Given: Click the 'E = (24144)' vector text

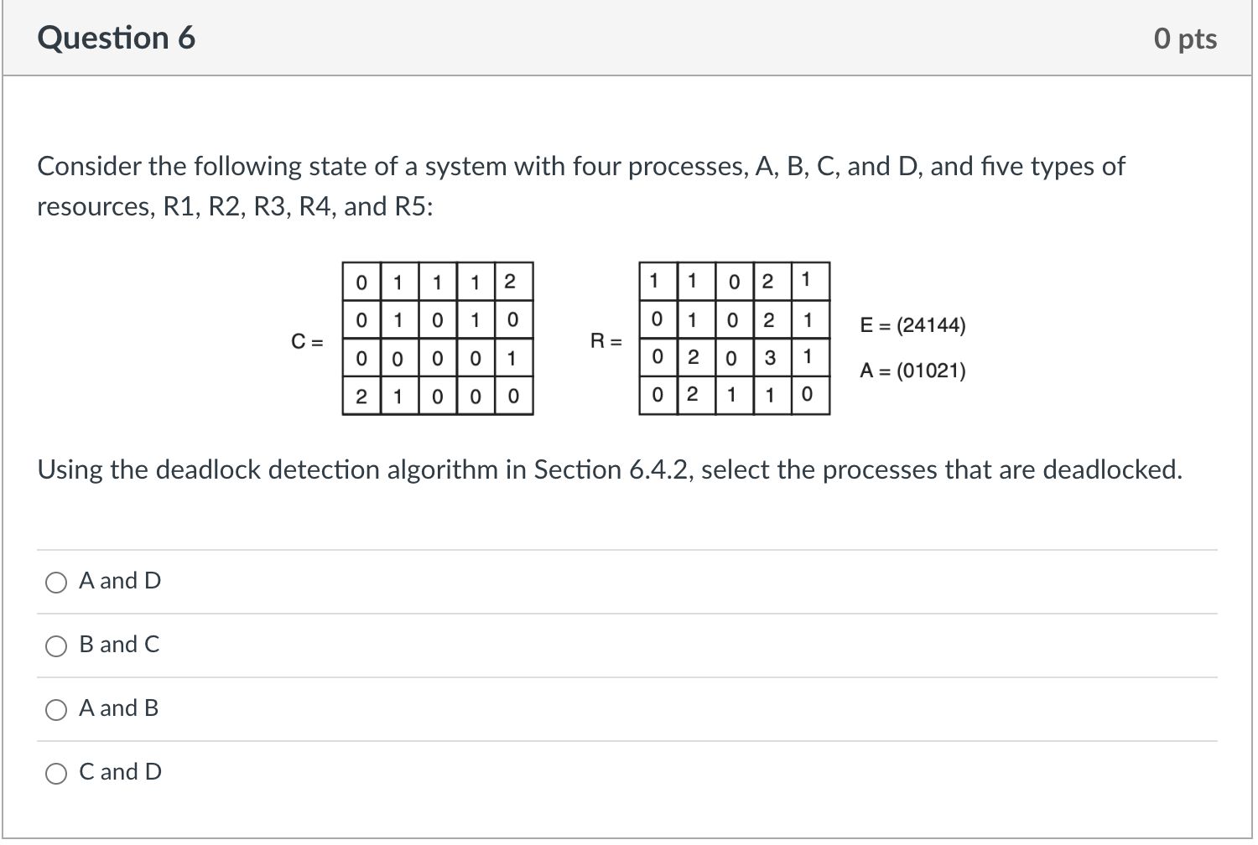Looking at the screenshot, I should pyautogui.click(x=912, y=325).
